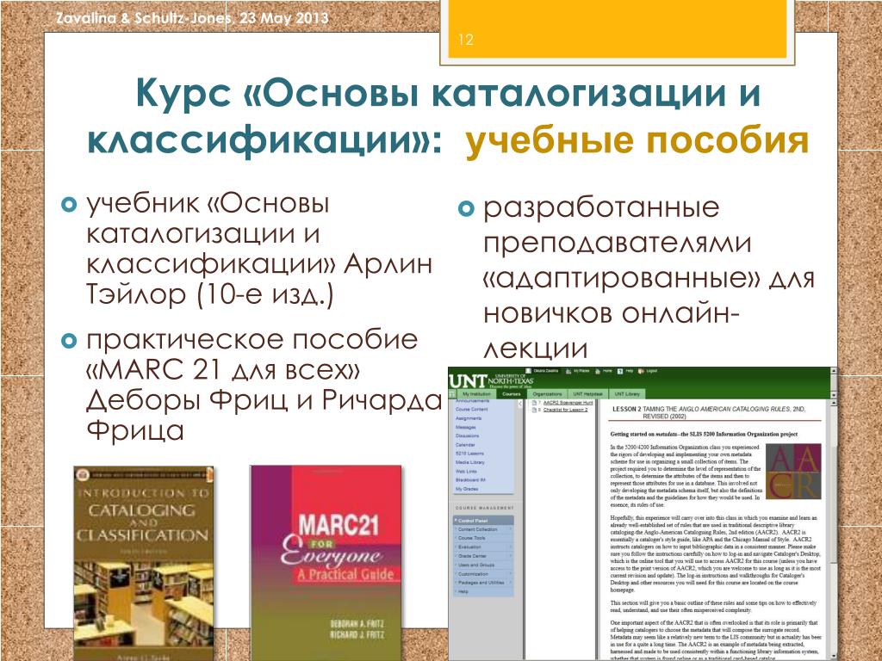Open My Grades in the course menu
The width and height of the screenshot is (882, 661).
click(467, 489)
